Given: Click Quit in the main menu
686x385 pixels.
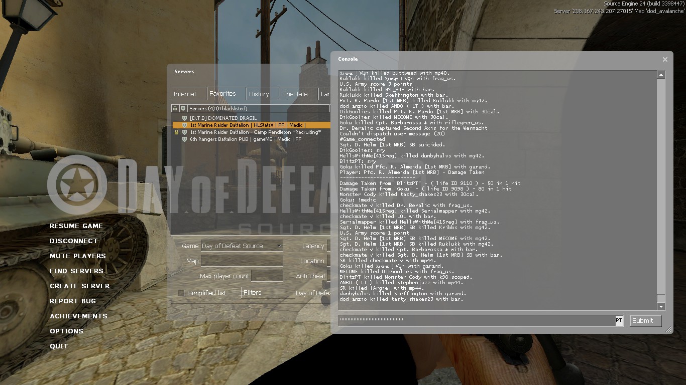Looking at the screenshot, I should coord(59,346).
